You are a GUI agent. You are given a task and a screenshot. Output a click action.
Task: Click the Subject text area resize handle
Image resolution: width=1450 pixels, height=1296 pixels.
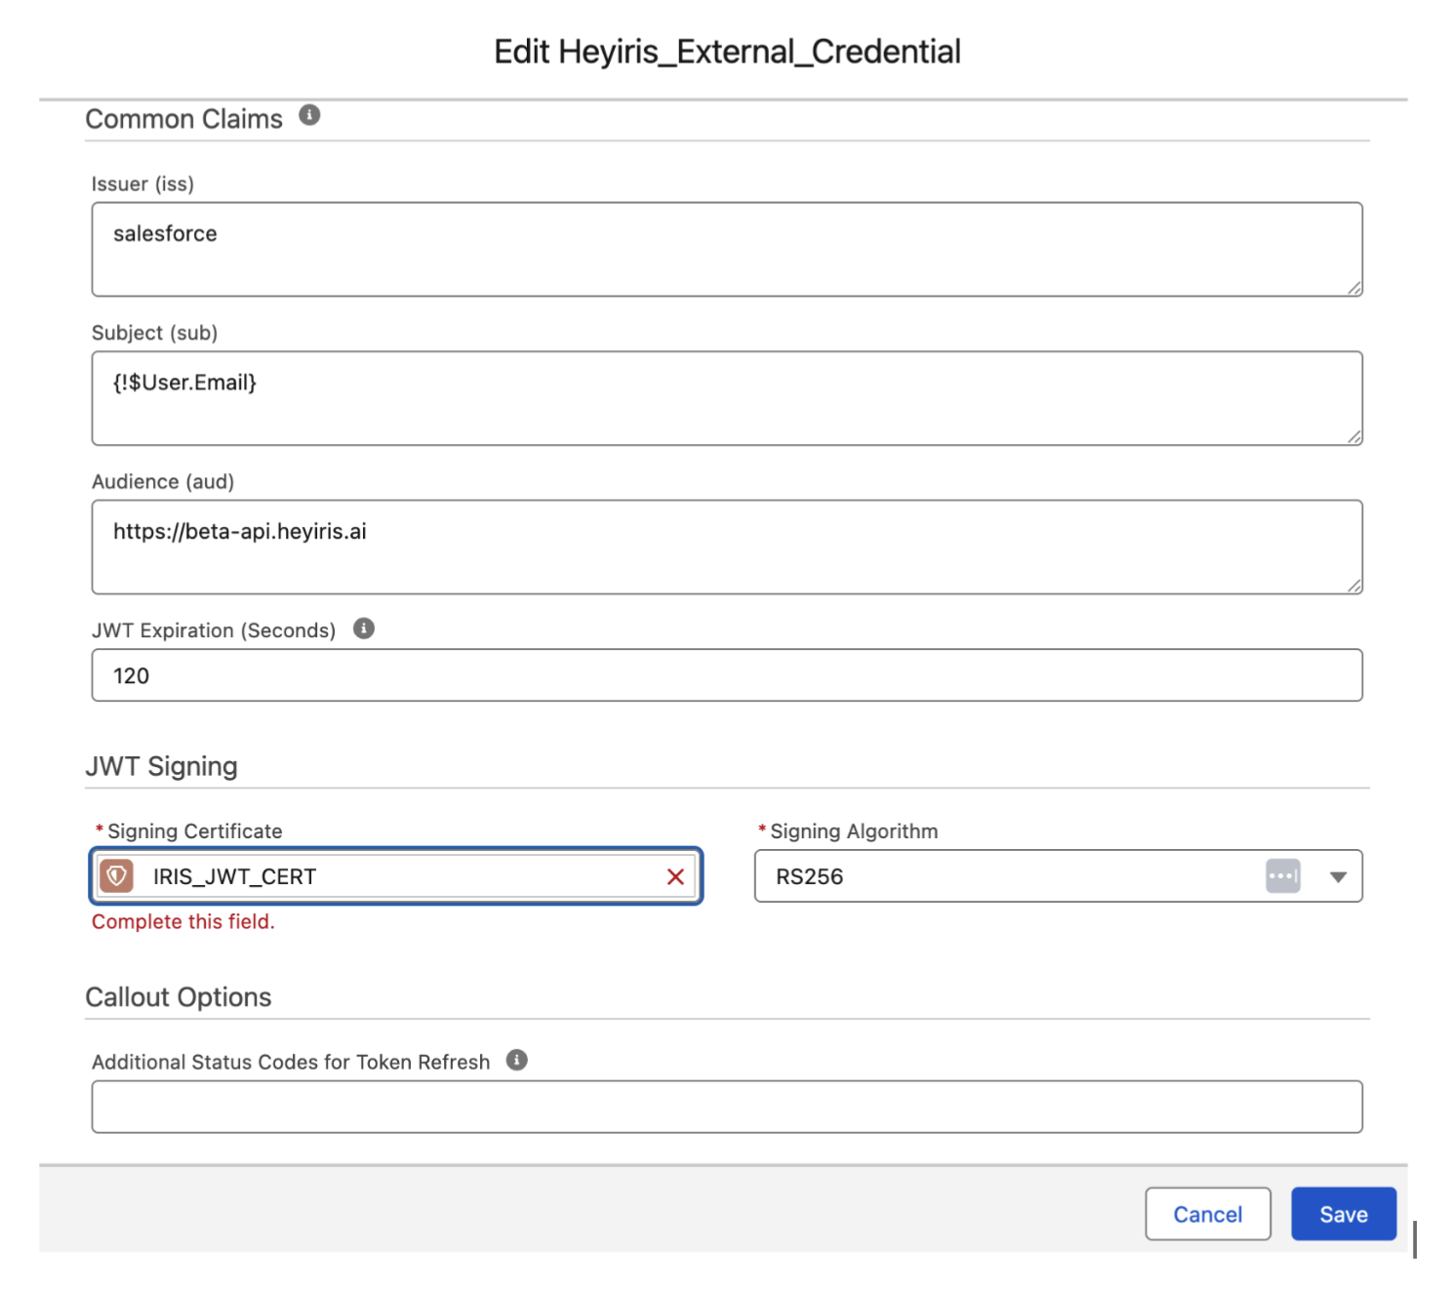click(1354, 437)
